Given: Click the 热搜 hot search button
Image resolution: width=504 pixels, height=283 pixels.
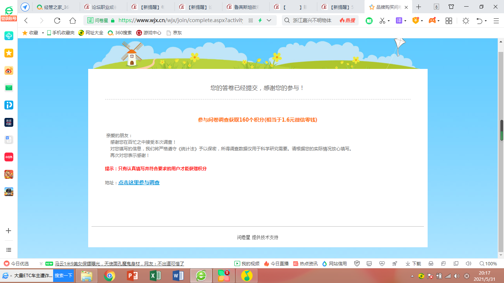Looking at the screenshot, I should coord(348,21).
